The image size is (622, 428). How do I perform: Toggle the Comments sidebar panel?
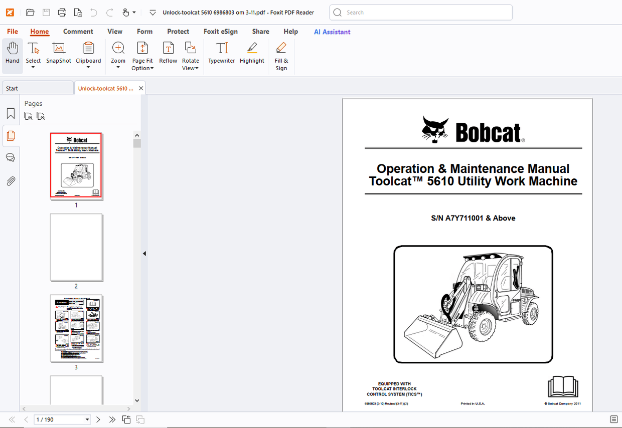[11, 157]
